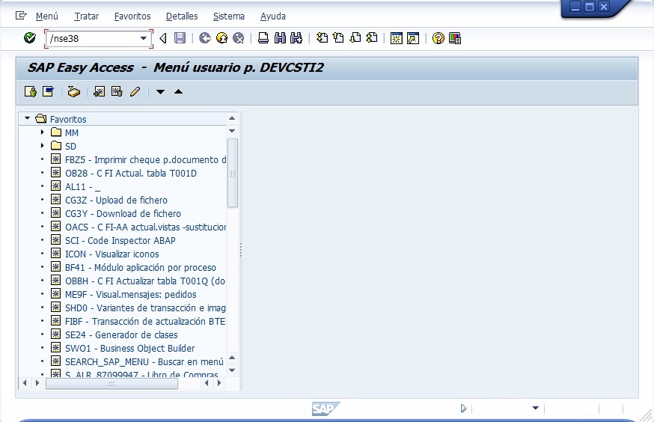The height and width of the screenshot is (422, 654).
Task: Open the command field history dropdown
Action: point(144,38)
